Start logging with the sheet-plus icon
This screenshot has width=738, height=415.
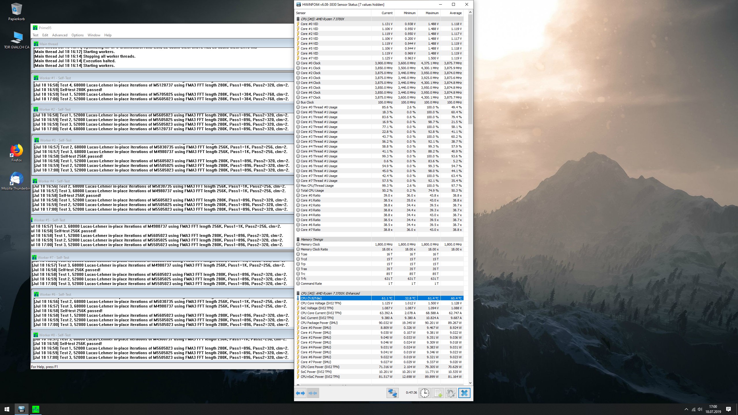tap(438, 393)
